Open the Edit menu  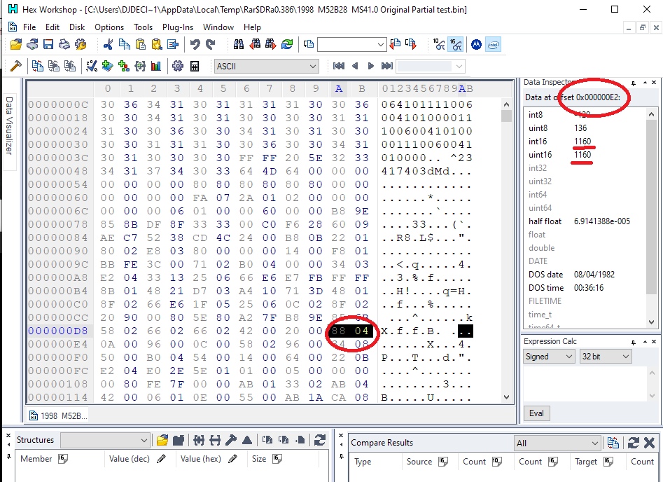point(53,27)
